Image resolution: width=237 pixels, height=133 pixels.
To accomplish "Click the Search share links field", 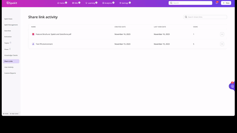I will click(x=205, y=17).
